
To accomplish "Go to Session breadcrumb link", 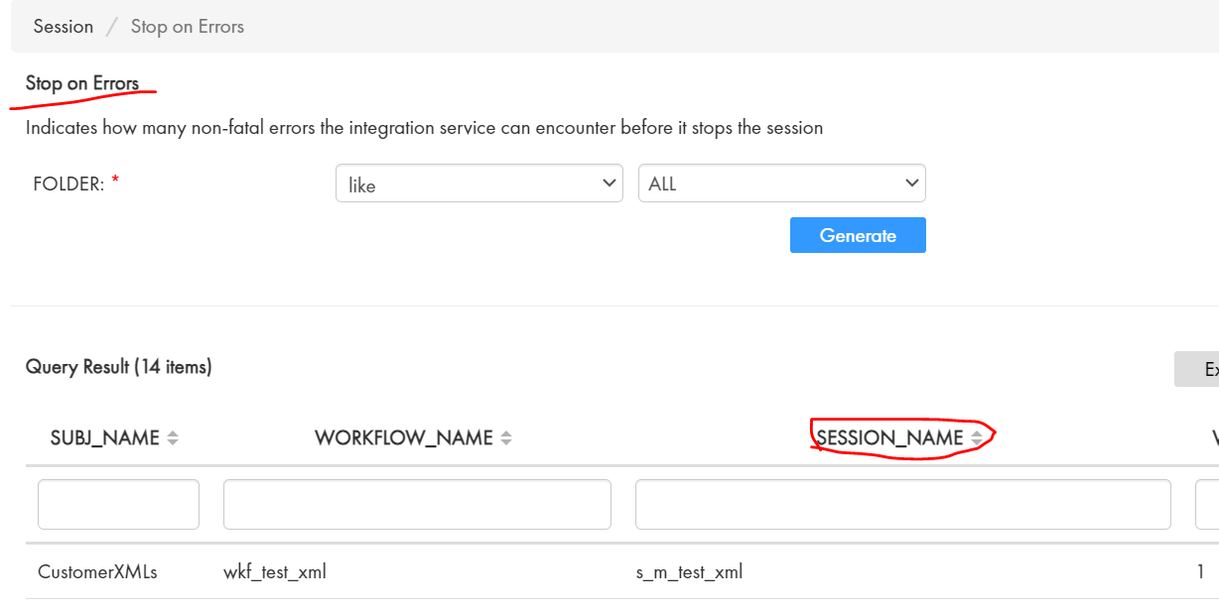I will (64, 27).
